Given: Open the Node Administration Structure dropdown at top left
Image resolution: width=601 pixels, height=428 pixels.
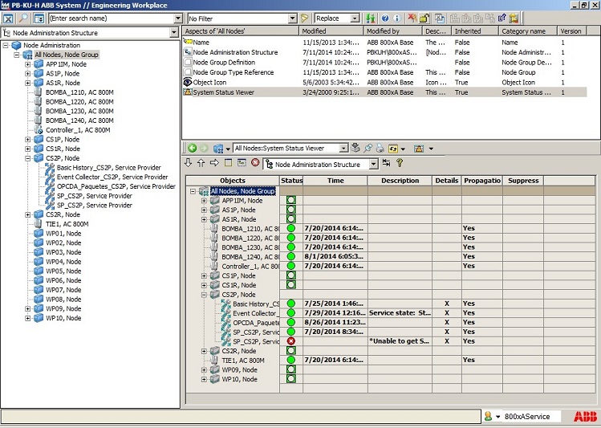Looking at the screenshot, I should (x=175, y=33).
